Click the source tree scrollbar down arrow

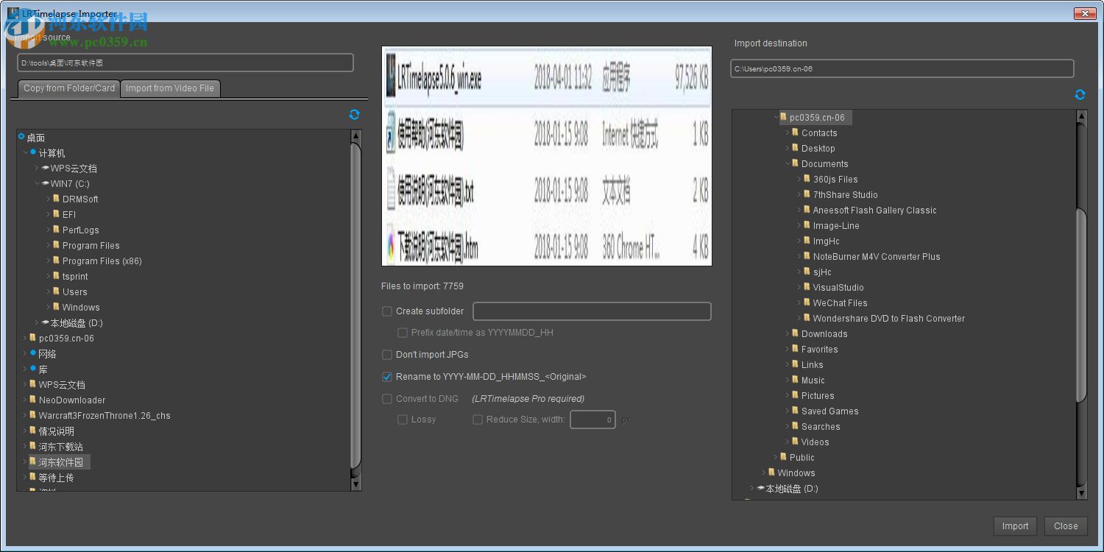click(355, 484)
